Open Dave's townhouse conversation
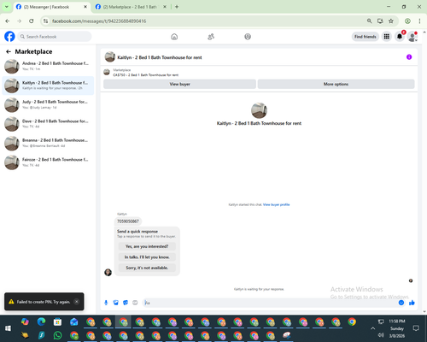The width and height of the screenshot is (427, 342). coord(48,124)
